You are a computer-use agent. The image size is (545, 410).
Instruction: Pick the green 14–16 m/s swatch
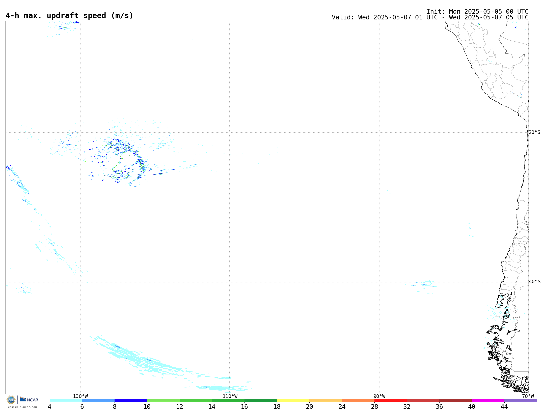[x=228, y=400]
